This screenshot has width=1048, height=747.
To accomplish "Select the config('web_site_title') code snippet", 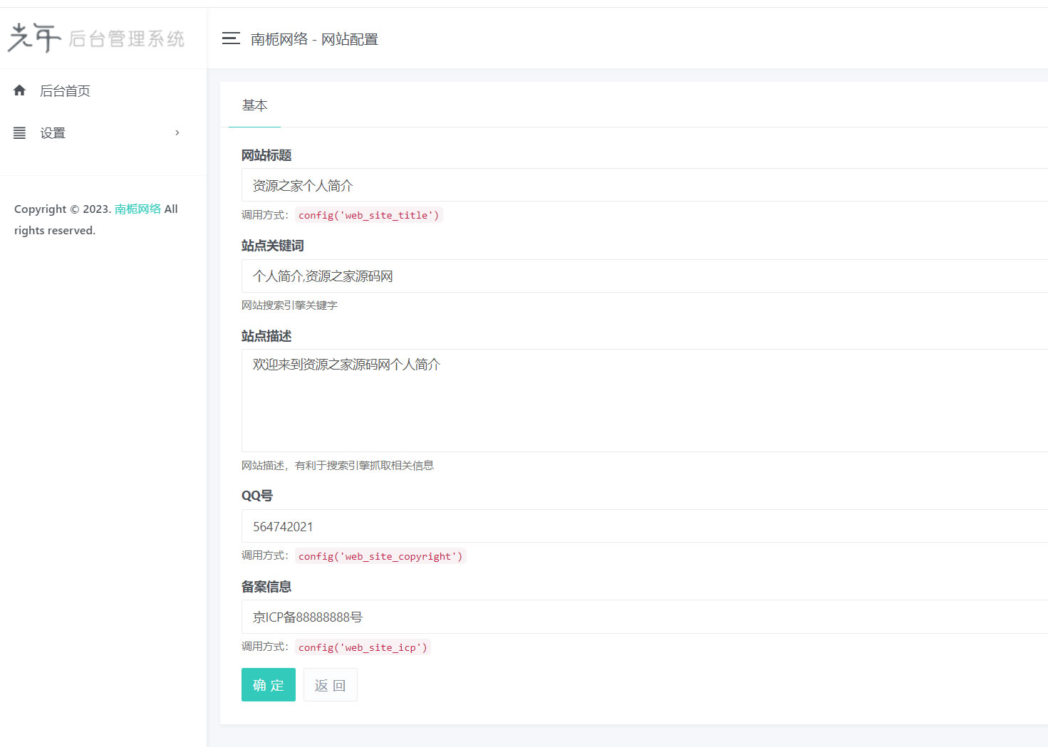I will tap(368, 214).
